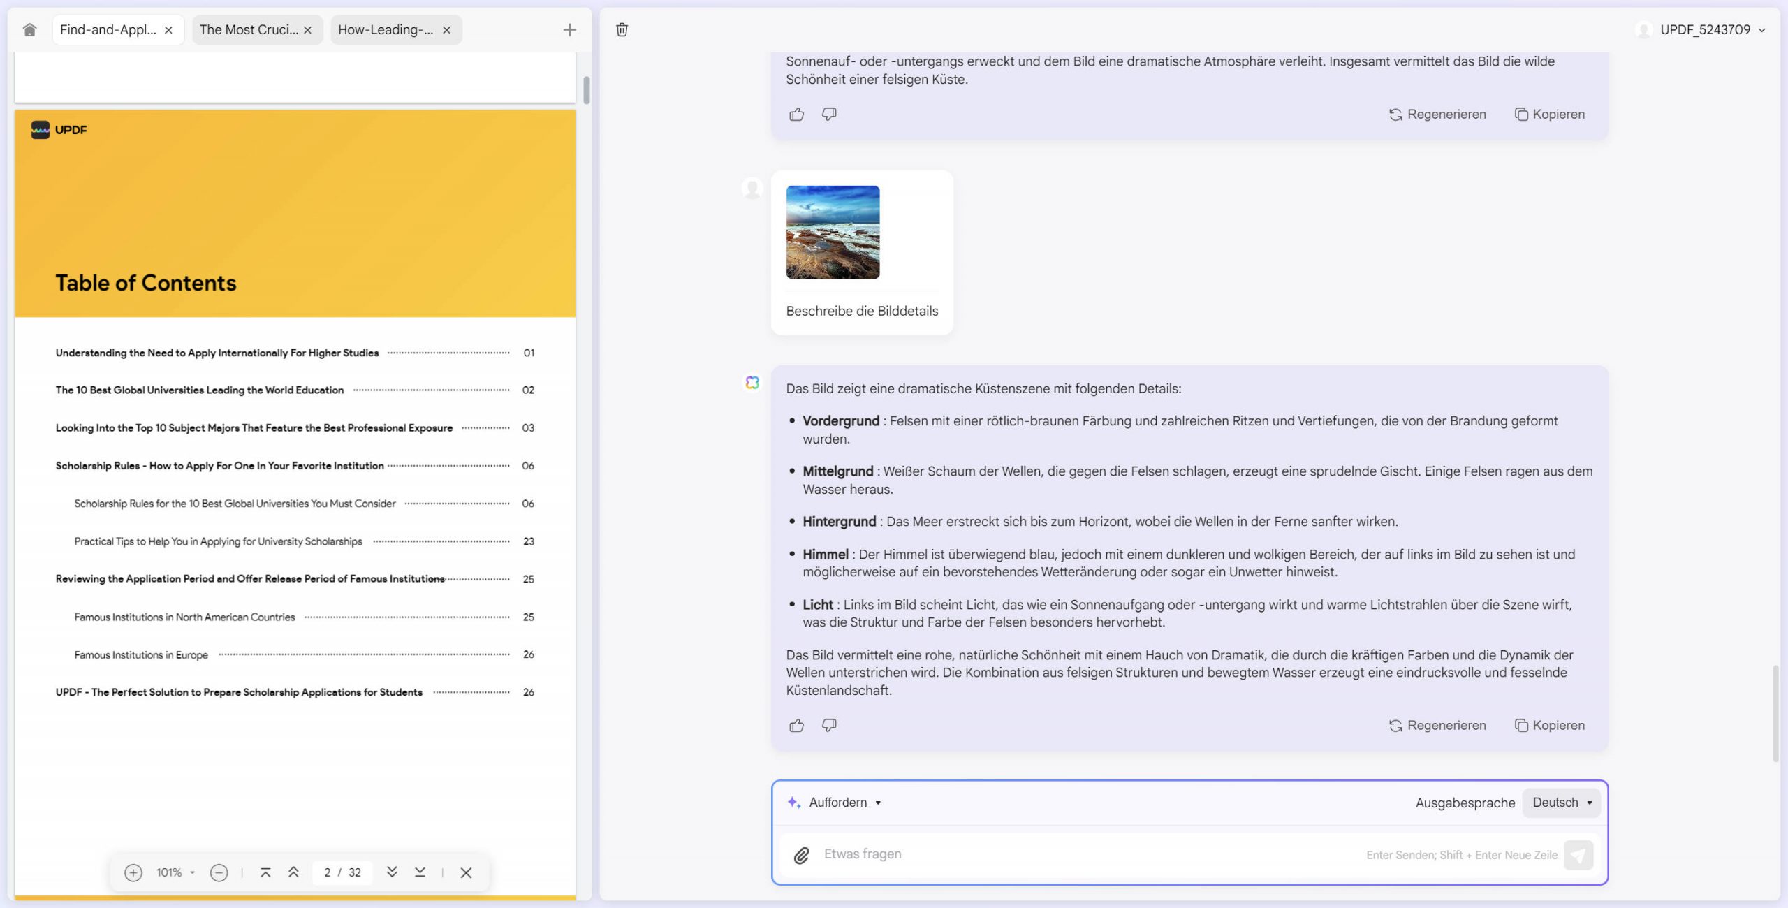This screenshot has height=908, width=1788.
Task: Open the Auffordern mode dropdown
Action: pos(844,803)
